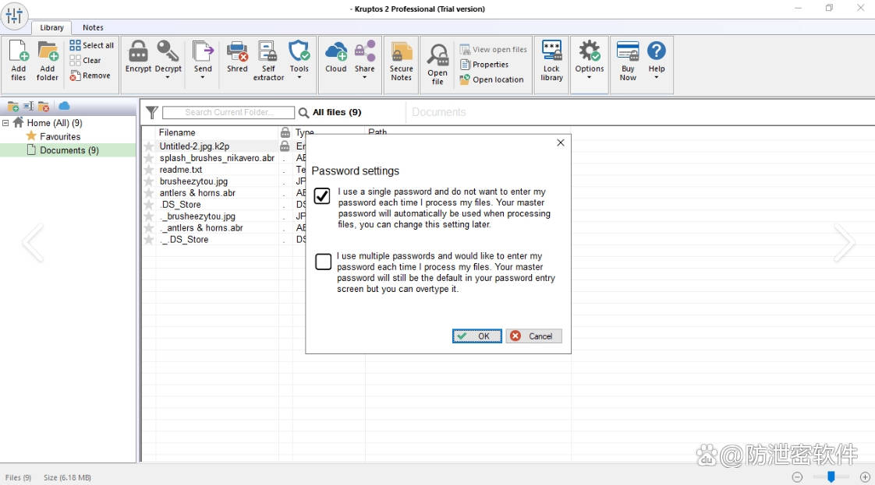Adjust the zoom slider in status bar

coord(831,476)
